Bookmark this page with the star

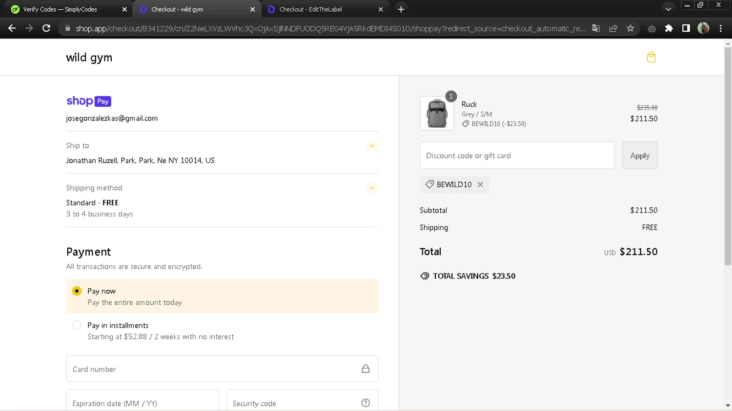click(x=630, y=28)
